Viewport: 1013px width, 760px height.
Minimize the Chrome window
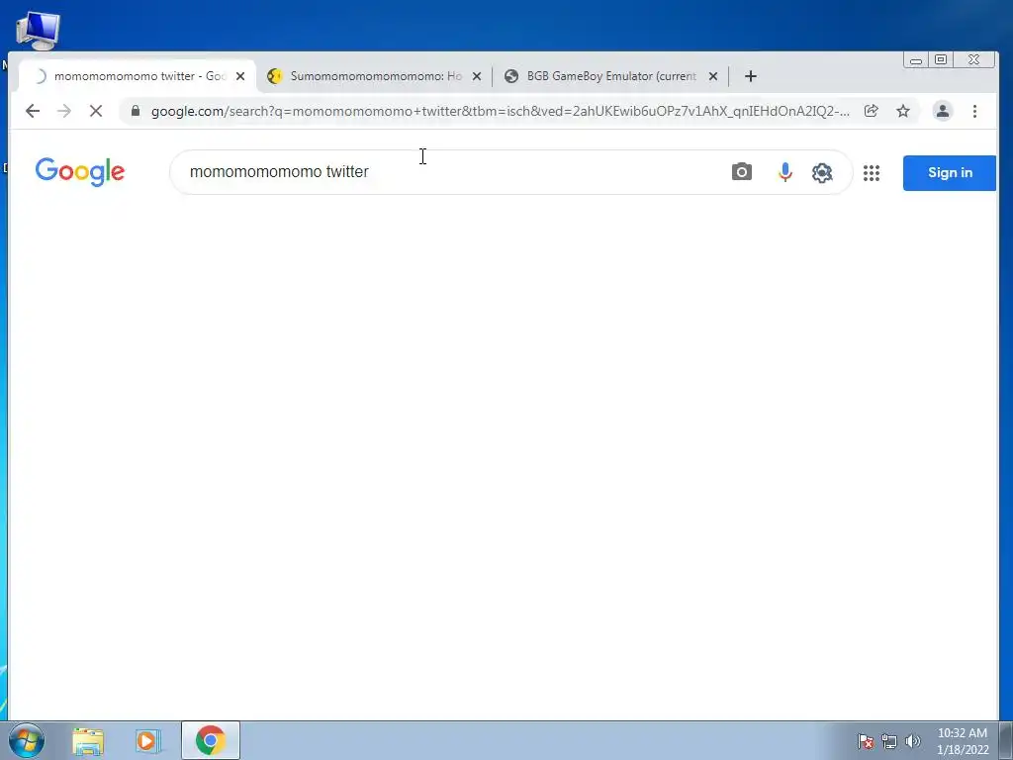tap(916, 60)
